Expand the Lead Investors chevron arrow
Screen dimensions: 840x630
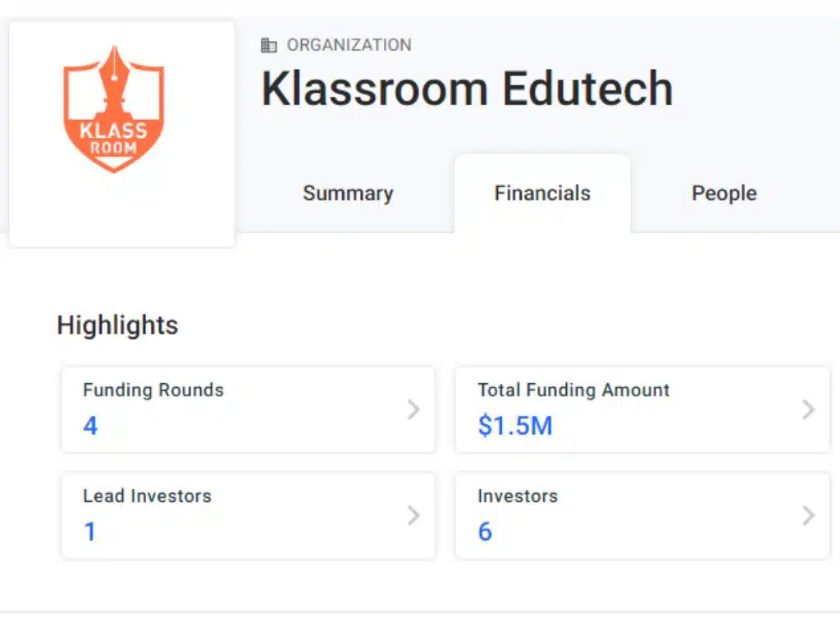pyautogui.click(x=413, y=515)
